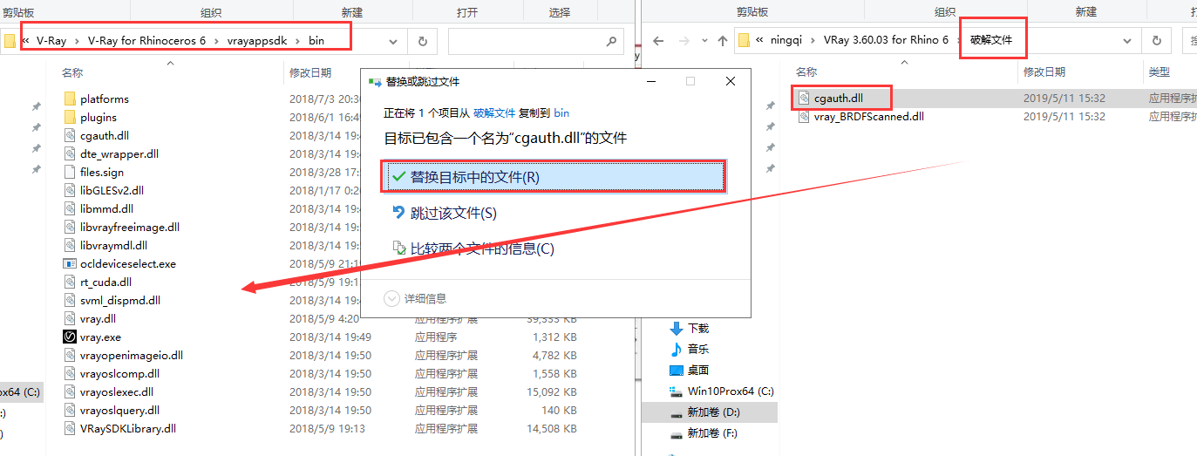Screen dimensions: 1197x456
Task: Open the hidden-path chevrons before V-Ray breadcrumb
Action: (26, 41)
